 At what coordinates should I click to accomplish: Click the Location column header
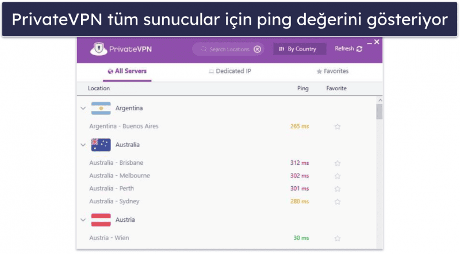tap(99, 88)
